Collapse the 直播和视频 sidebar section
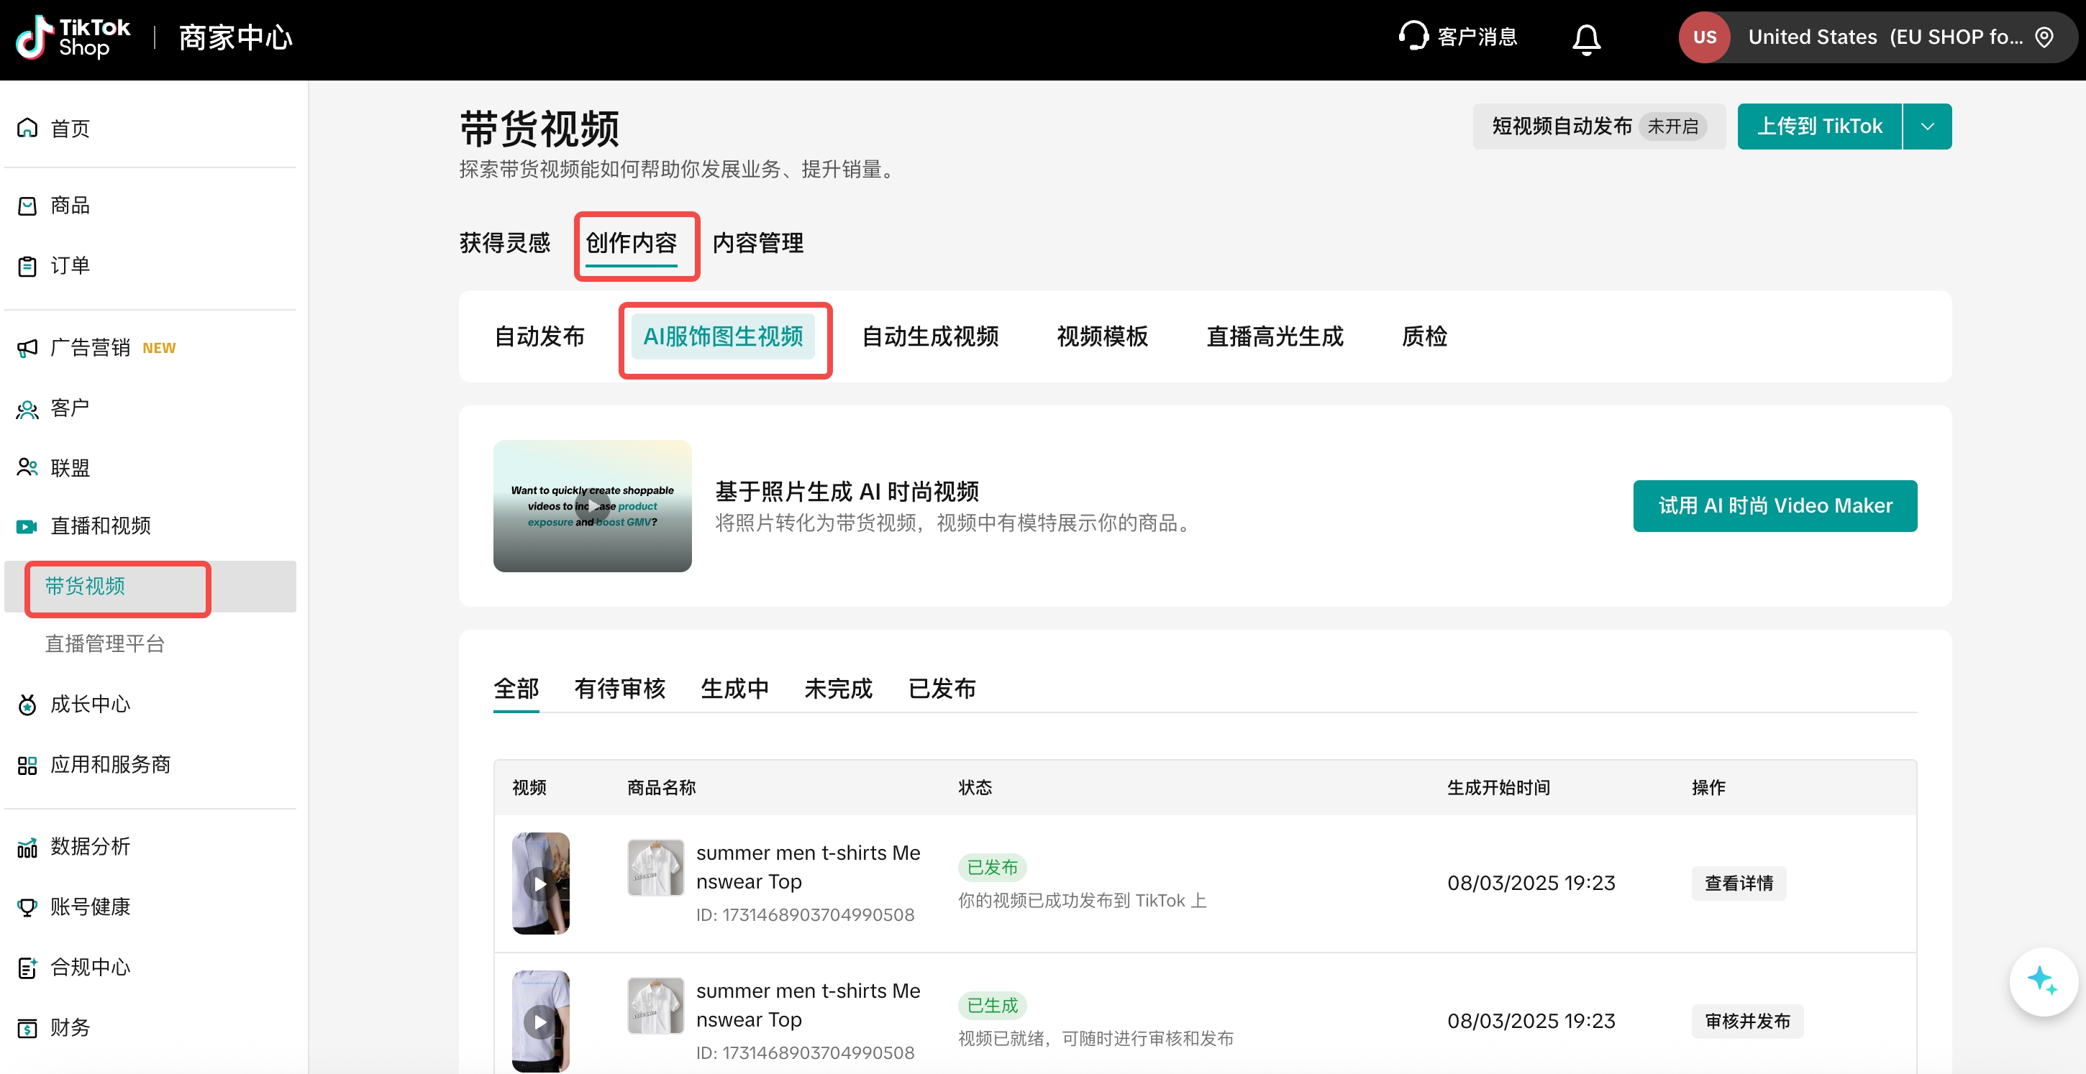The image size is (2086, 1074). point(101,526)
